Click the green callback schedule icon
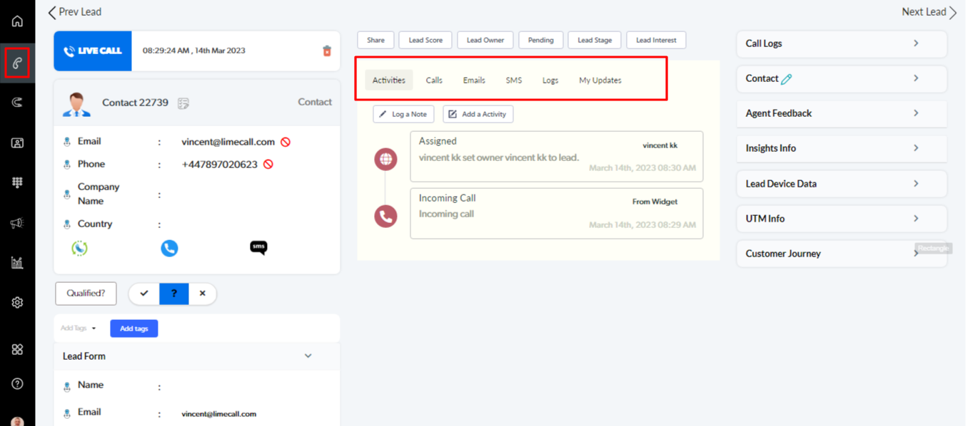The image size is (973, 426). (79, 248)
